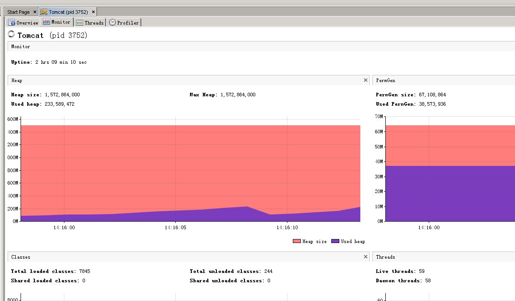The image size is (515, 301).
Task: Click the Profiler clock icon
Action: pos(112,22)
